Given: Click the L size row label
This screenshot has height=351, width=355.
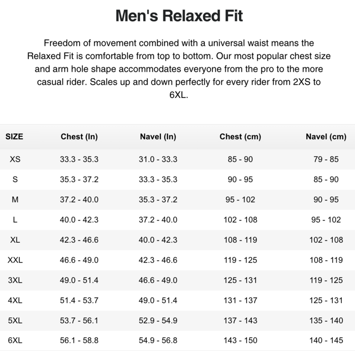Looking at the screenshot, I should pos(15,220).
